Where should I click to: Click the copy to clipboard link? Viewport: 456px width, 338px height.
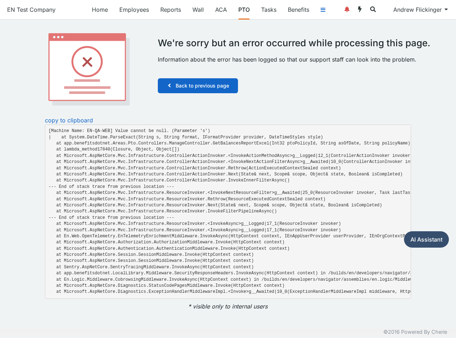tap(69, 120)
